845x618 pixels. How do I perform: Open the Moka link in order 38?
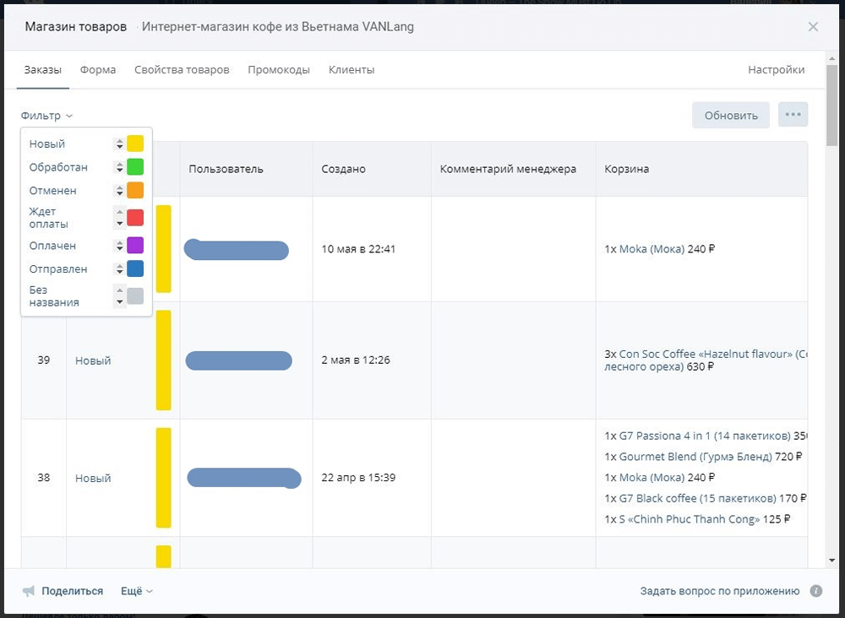(x=651, y=478)
